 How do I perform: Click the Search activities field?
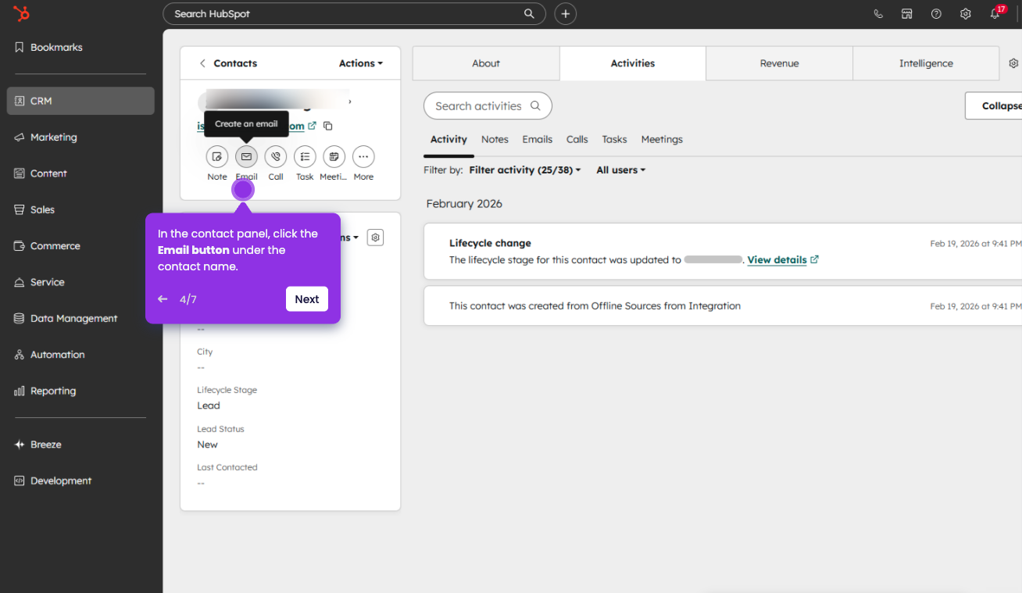pyautogui.click(x=488, y=105)
